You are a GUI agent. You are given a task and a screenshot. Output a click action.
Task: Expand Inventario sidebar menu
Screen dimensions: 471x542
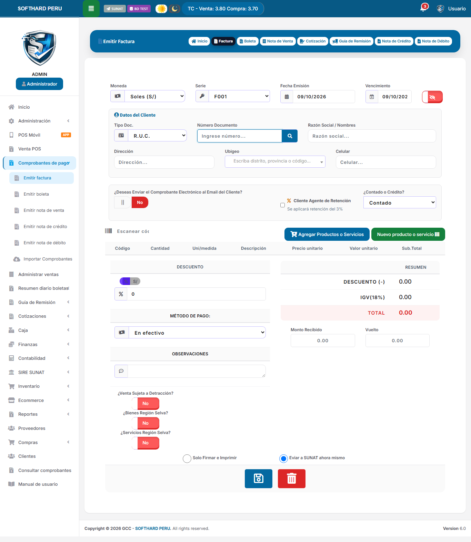point(40,386)
